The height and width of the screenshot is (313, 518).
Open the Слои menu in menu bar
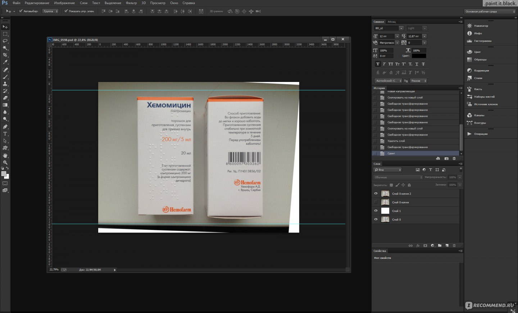[x=83, y=3]
